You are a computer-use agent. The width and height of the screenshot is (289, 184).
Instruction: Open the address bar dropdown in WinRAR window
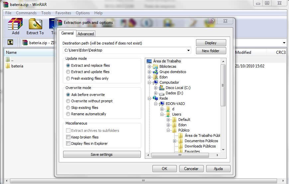click(284, 43)
